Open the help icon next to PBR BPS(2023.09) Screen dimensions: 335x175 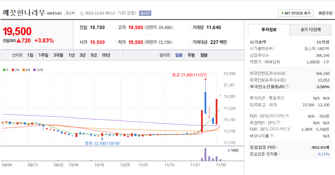(x=289, y=129)
